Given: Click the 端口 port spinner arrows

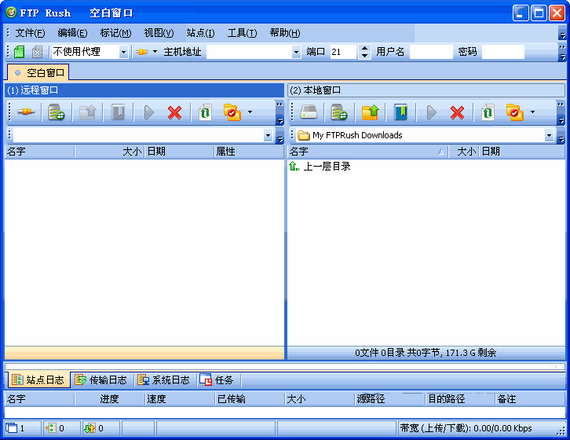Looking at the screenshot, I should click(364, 52).
